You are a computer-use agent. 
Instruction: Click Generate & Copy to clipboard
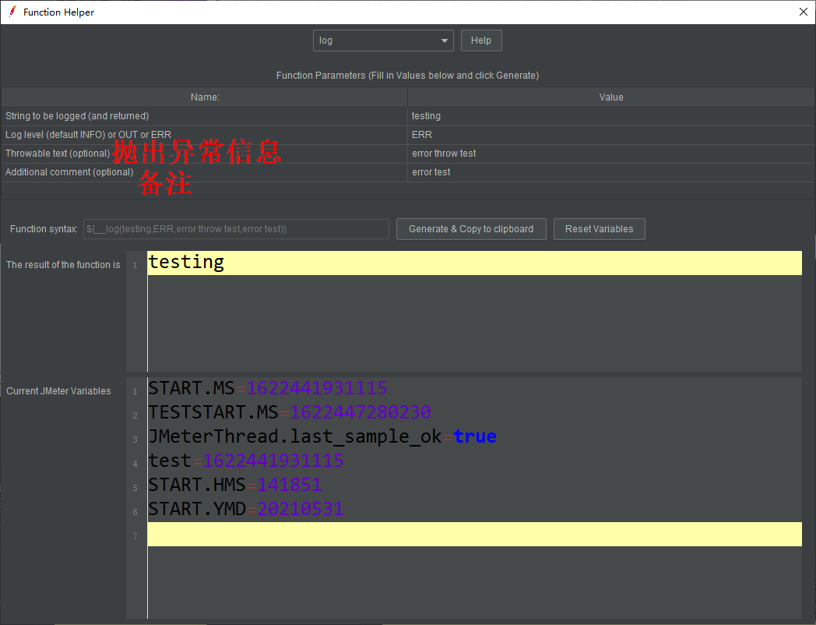[x=471, y=229]
